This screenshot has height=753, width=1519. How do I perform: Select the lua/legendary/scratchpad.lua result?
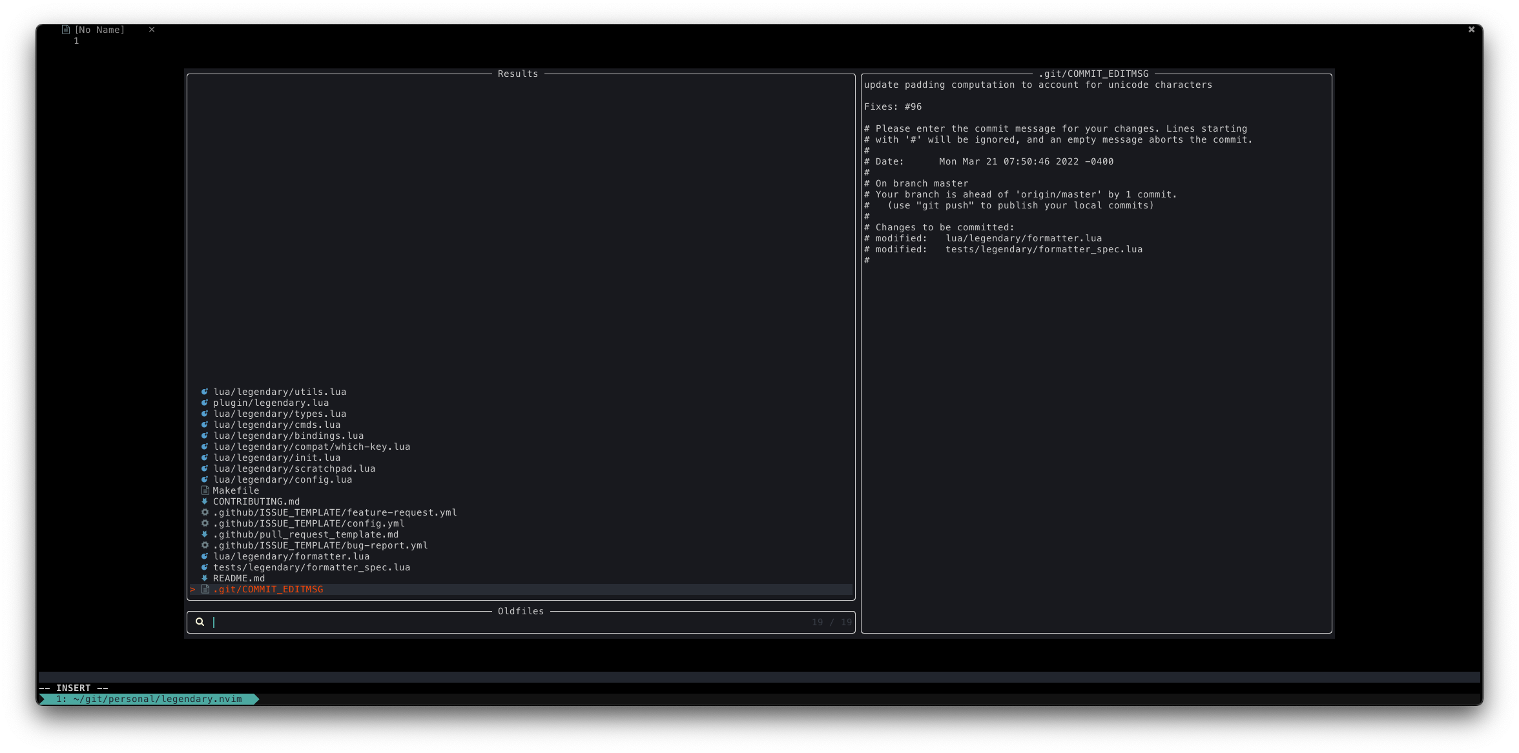pyautogui.click(x=294, y=468)
